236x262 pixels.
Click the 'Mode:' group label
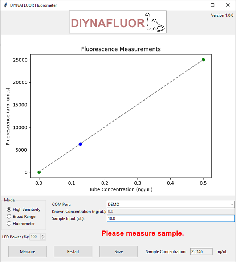click(x=10, y=200)
